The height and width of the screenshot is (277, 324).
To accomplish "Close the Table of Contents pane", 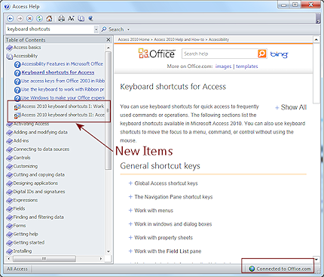I will pos(109,40).
